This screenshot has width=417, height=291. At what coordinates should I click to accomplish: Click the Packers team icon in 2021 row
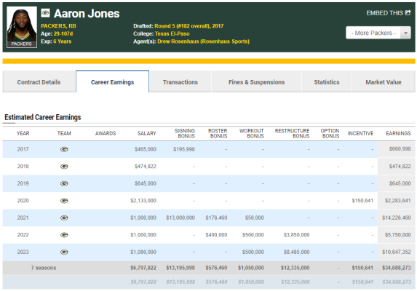pyautogui.click(x=64, y=218)
